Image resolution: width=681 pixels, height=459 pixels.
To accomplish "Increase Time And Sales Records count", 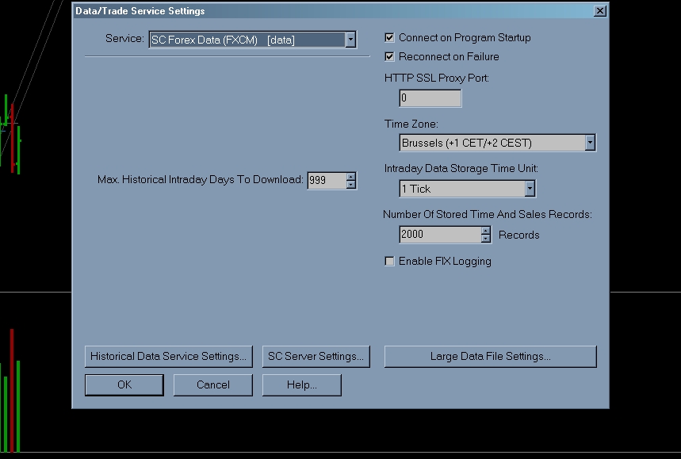I will click(x=485, y=230).
